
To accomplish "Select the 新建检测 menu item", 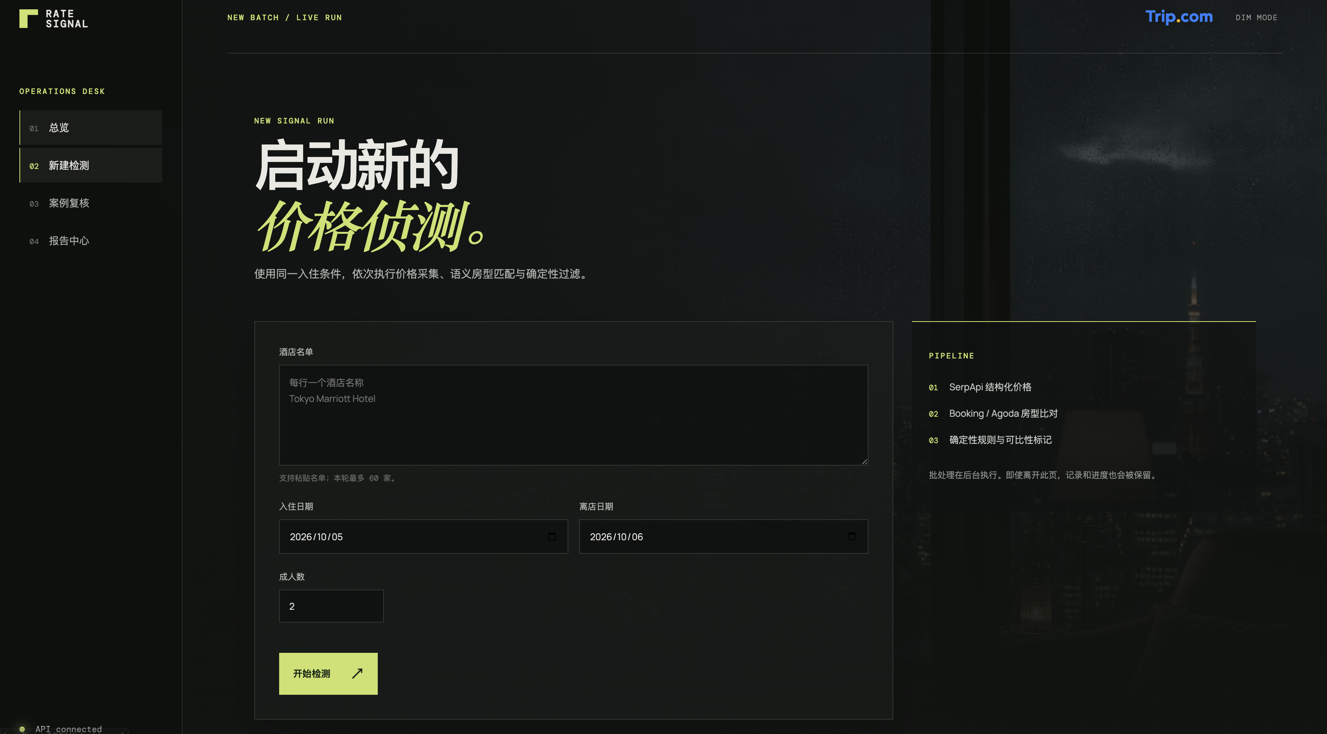I will (91, 165).
